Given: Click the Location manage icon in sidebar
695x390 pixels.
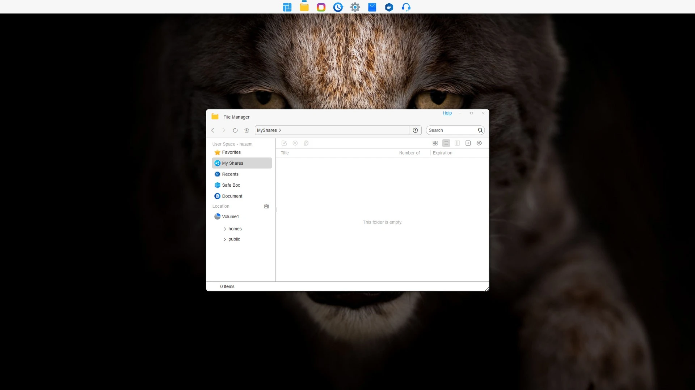Looking at the screenshot, I should (x=266, y=206).
